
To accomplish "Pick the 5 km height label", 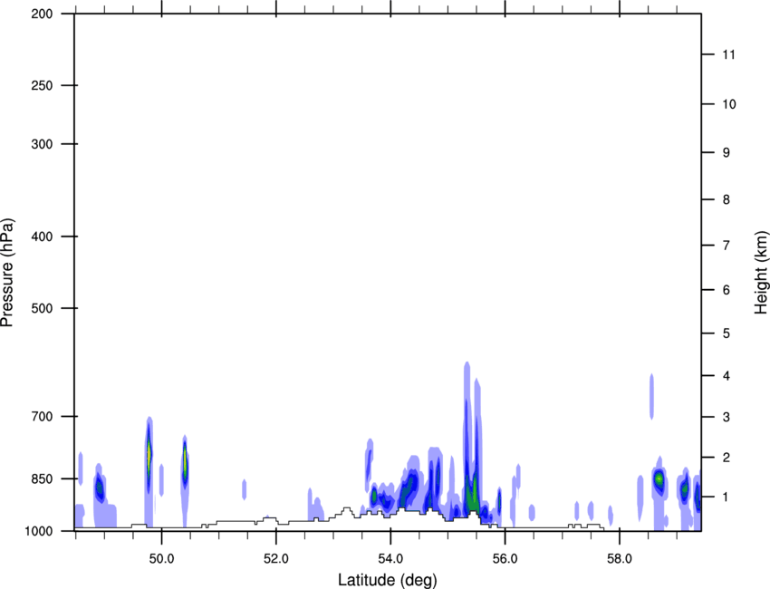I will tap(726, 333).
